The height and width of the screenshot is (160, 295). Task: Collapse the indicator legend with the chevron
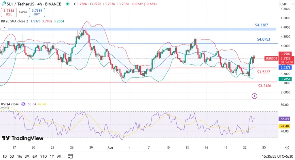(5, 28)
